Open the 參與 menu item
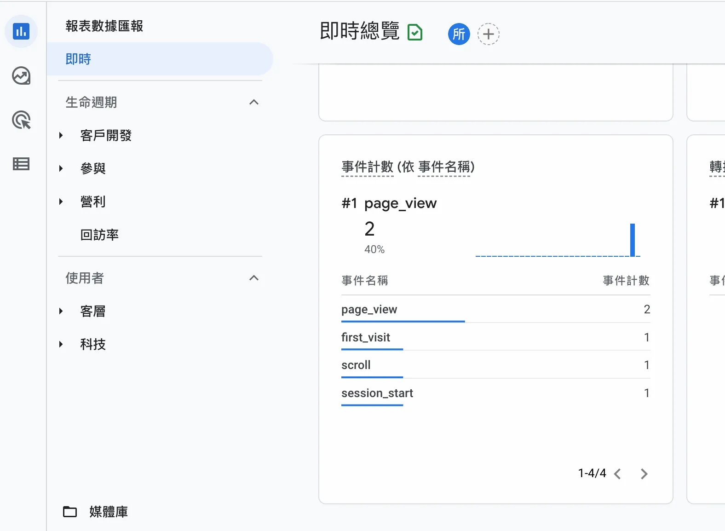The height and width of the screenshot is (531, 725). (93, 168)
